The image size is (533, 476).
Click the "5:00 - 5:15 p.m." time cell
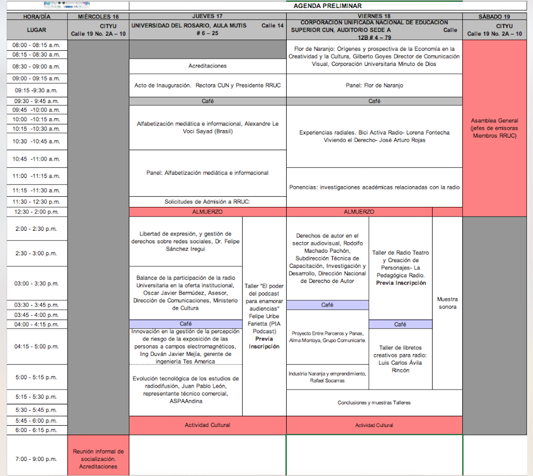pos(37,377)
